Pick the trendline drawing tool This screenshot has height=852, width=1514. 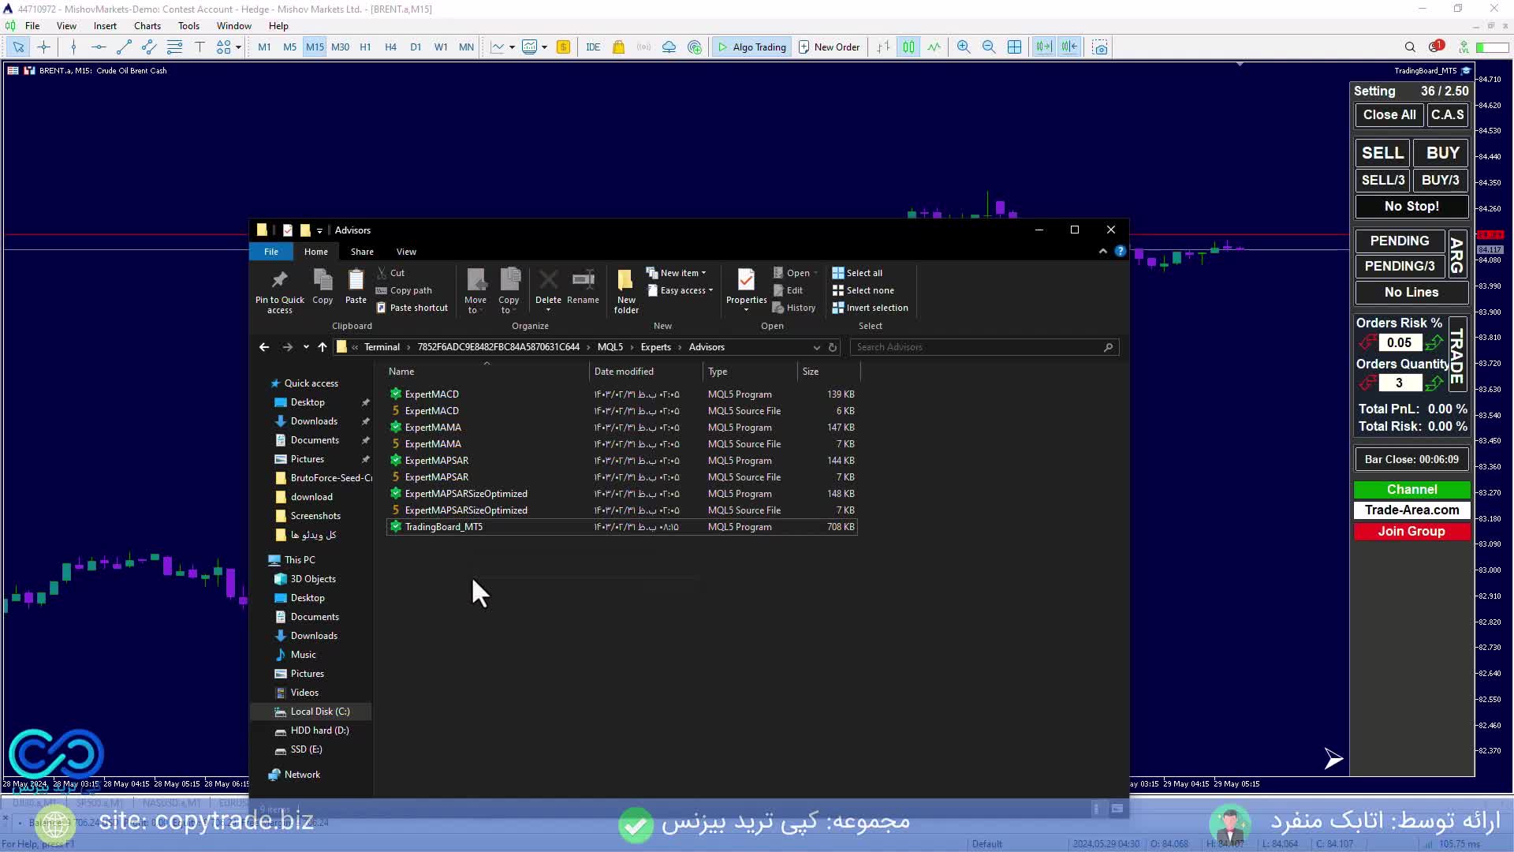(124, 47)
